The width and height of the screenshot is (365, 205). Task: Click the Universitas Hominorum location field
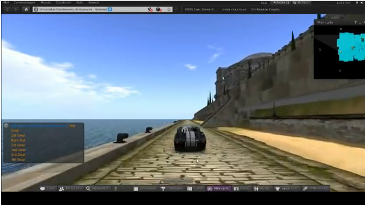103,9
